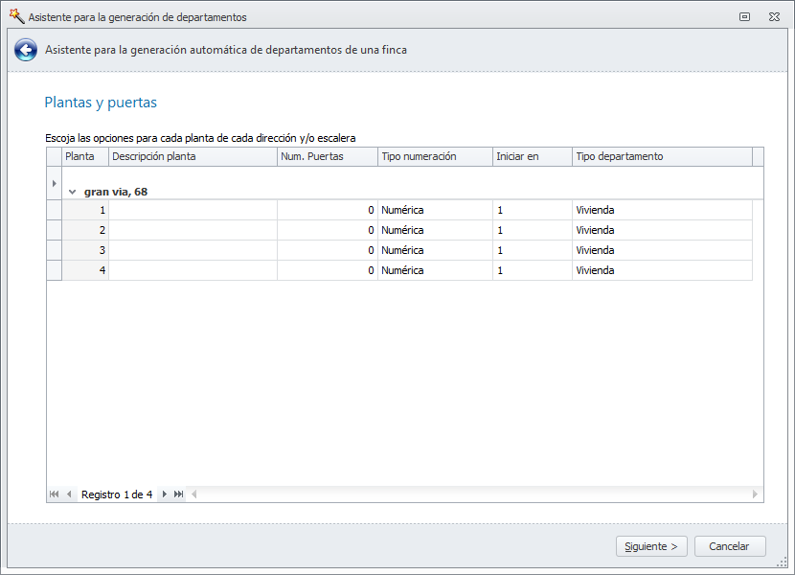Edit Descripción planta for floor 4
795x575 pixels.
pos(193,270)
